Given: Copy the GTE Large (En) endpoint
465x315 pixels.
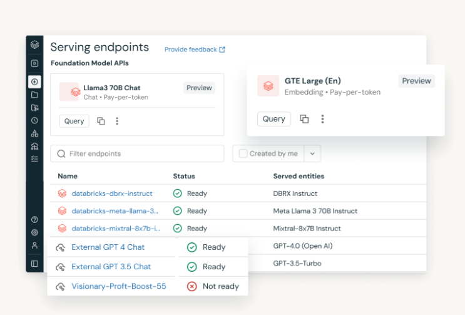Looking at the screenshot, I should [x=304, y=119].
